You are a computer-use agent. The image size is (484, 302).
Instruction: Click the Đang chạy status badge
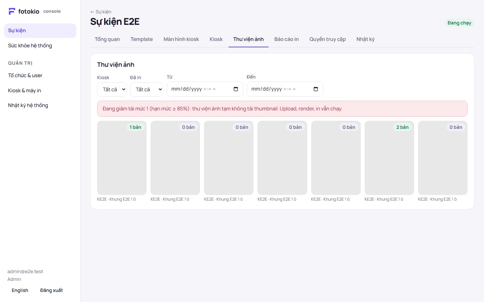click(x=459, y=23)
